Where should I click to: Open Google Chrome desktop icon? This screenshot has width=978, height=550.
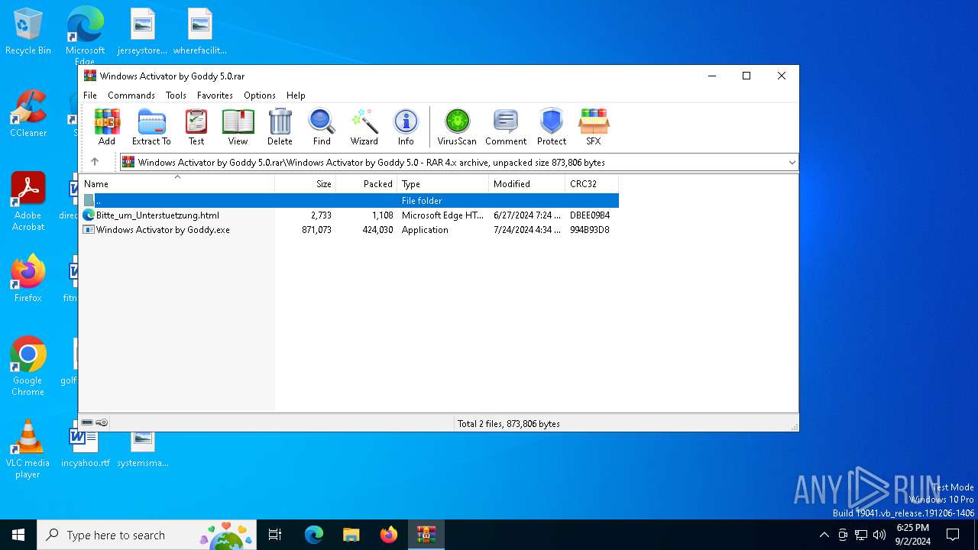coord(28,367)
